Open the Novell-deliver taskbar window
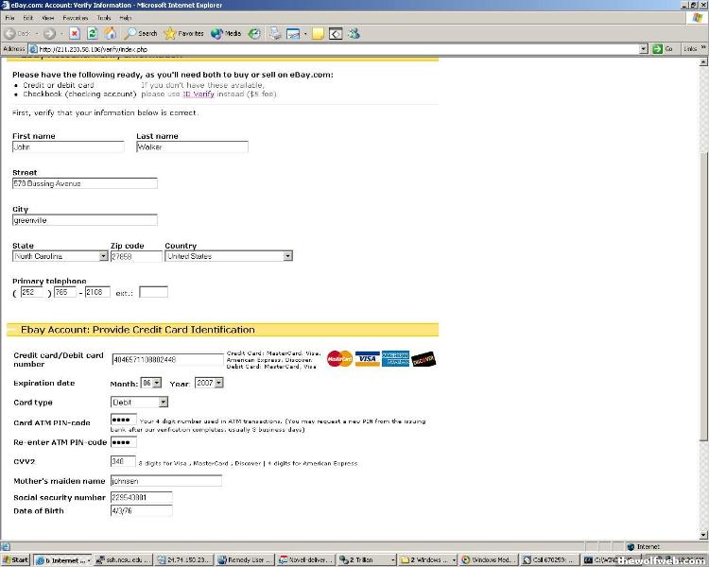The height and width of the screenshot is (567, 709). coord(305,560)
